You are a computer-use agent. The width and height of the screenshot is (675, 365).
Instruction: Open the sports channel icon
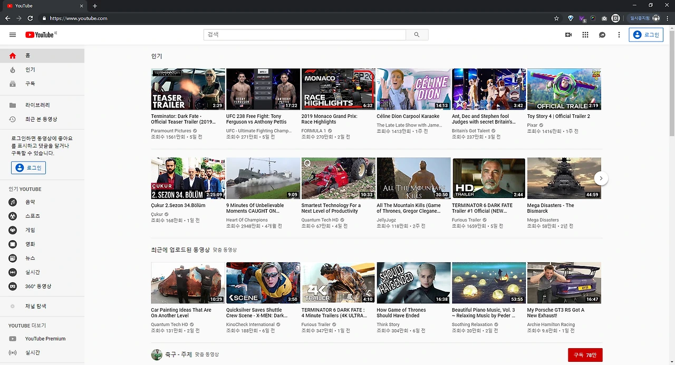click(13, 216)
